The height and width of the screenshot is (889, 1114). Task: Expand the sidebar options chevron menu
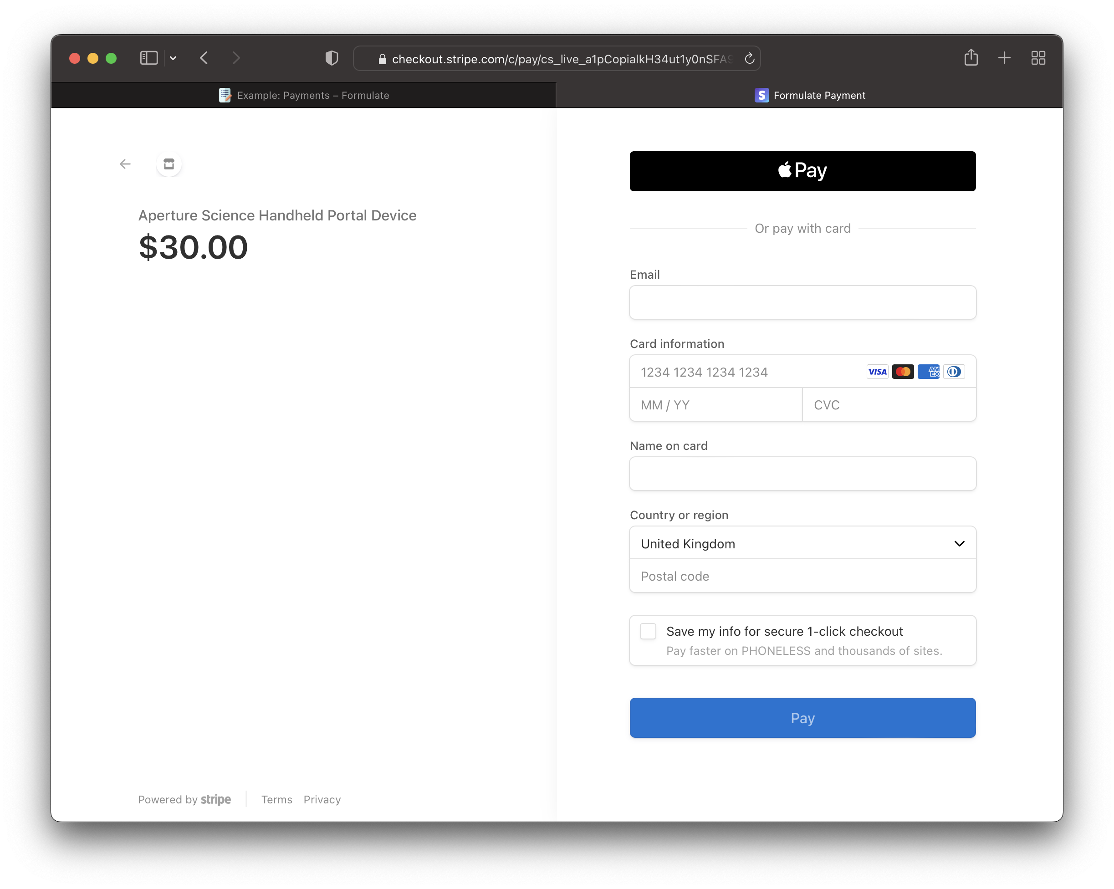(x=173, y=58)
